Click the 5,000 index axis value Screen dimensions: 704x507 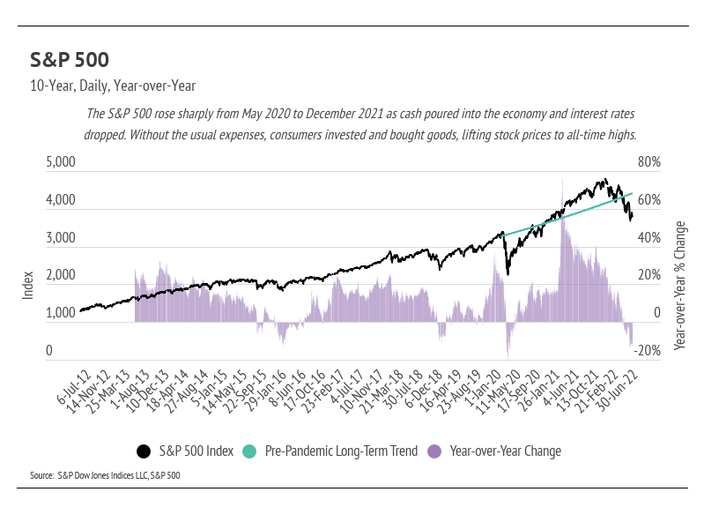pyautogui.click(x=61, y=163)
